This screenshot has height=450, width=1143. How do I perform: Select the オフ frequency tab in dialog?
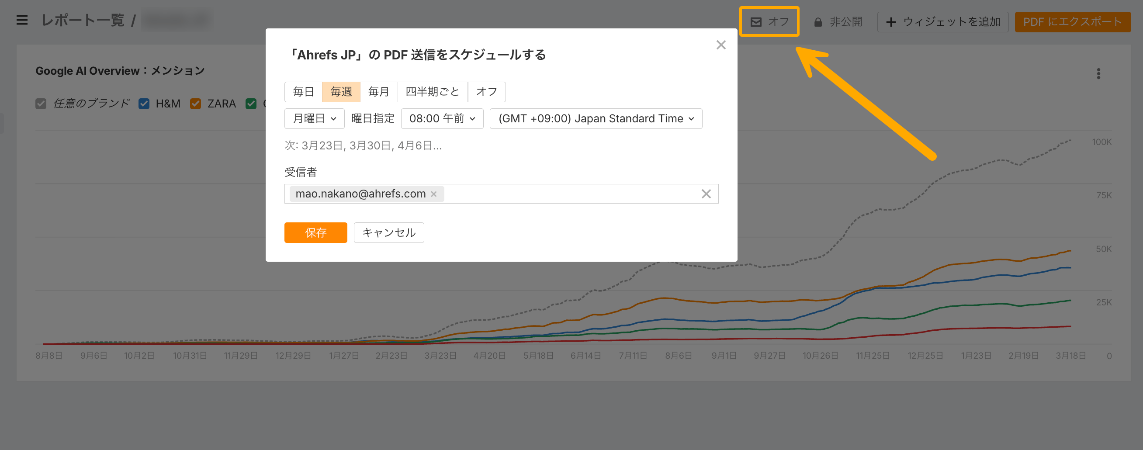pyautogui.click(x=487, y=92)
